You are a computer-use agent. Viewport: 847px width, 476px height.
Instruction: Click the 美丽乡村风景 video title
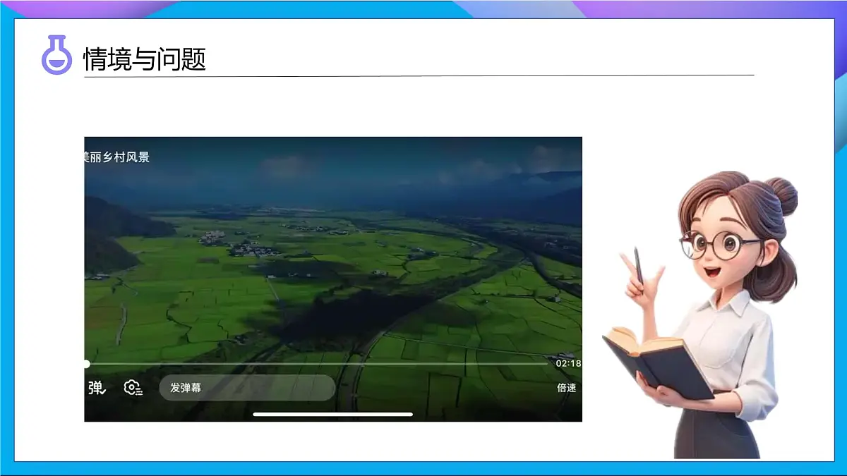click(117, 157)
